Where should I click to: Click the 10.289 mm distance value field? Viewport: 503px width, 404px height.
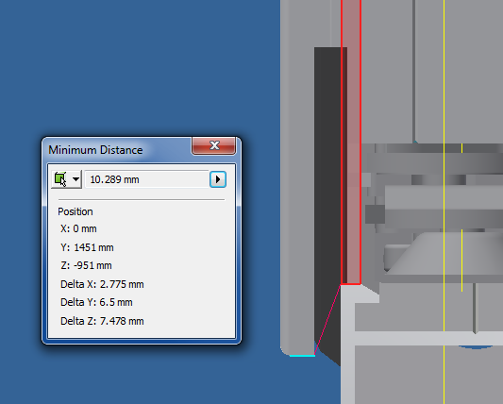(x=146, y=179)
